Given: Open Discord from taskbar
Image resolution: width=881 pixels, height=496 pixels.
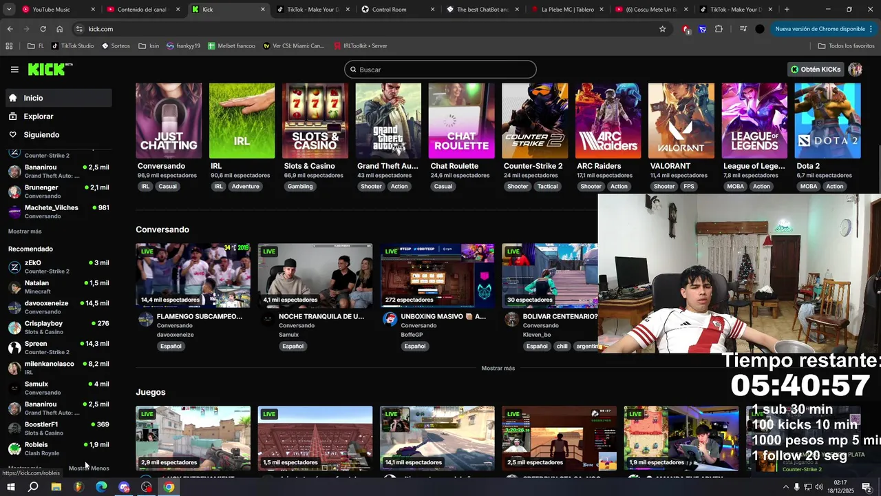Looking at the screenshot, I should coord(124,487).
